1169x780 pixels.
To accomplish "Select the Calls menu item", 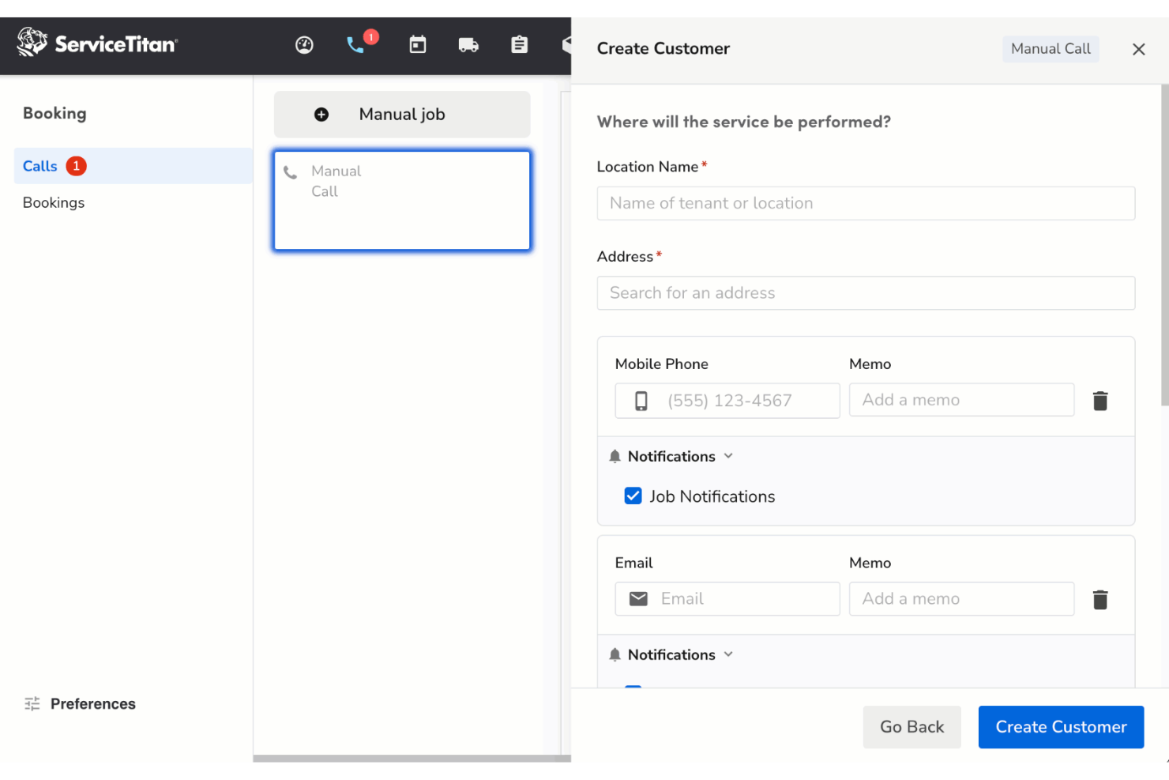I will (x=40, y=166).
